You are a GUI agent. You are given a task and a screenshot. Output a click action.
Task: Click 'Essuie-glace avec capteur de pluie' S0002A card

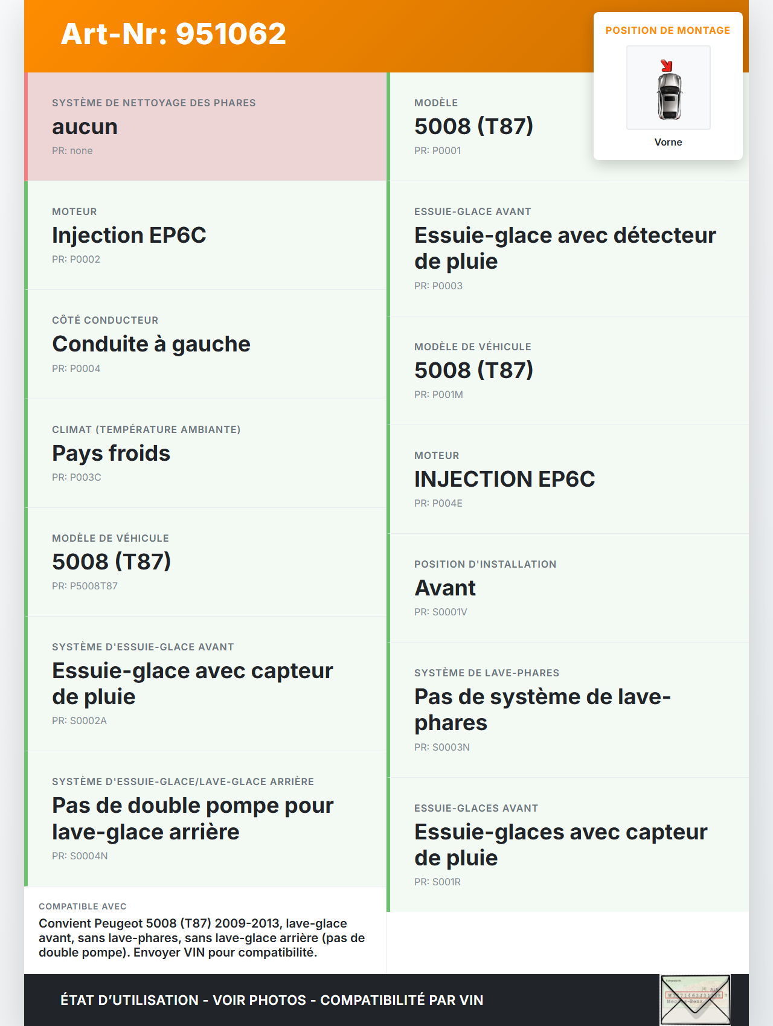coord(205,684)
